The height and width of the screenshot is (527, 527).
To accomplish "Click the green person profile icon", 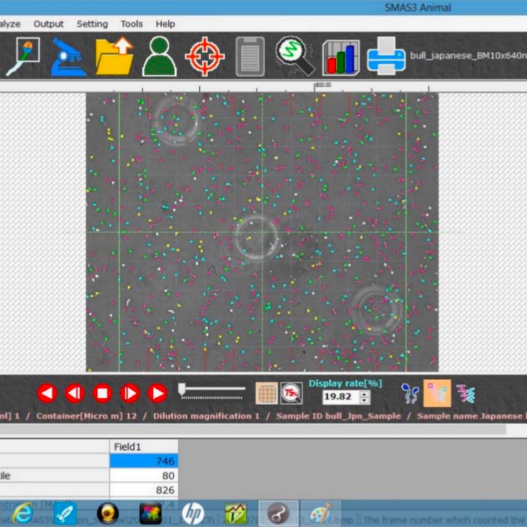I will click(159, 57).
